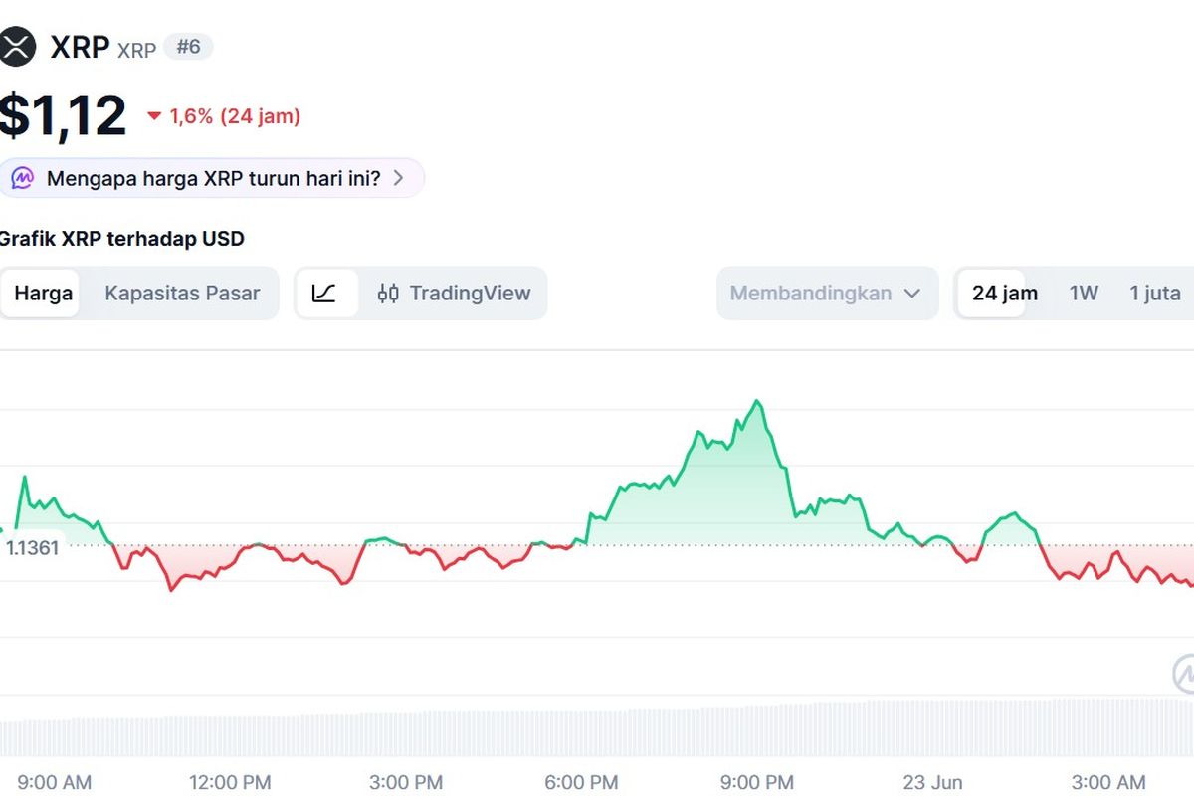Select the line chart view icon
The image size is (1194, 796).
tap(324, 294)
